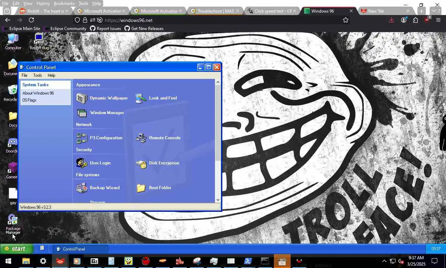
Task: Click the Control Panel scrollbar up arrow
Action: pos(218,82)
